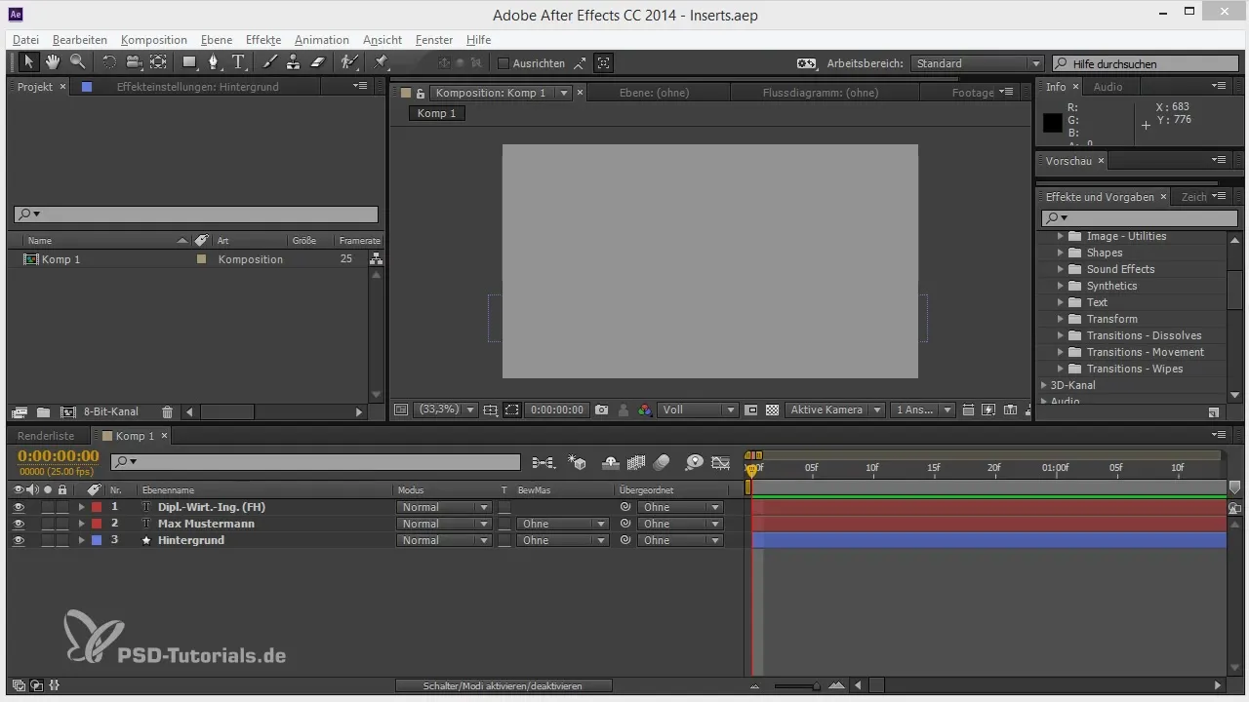Select the Selection arrow tool
This screenshot has height=702, width=1249.
(29, 62)
